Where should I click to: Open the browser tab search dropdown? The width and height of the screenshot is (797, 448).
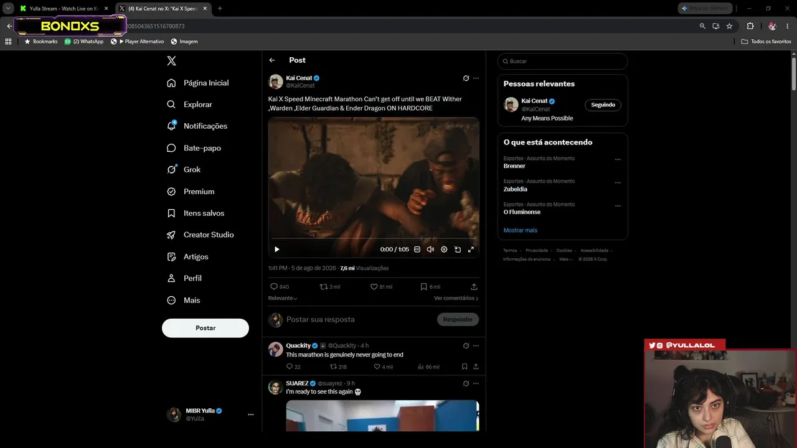pyautogui.click(x=8, y=9)
